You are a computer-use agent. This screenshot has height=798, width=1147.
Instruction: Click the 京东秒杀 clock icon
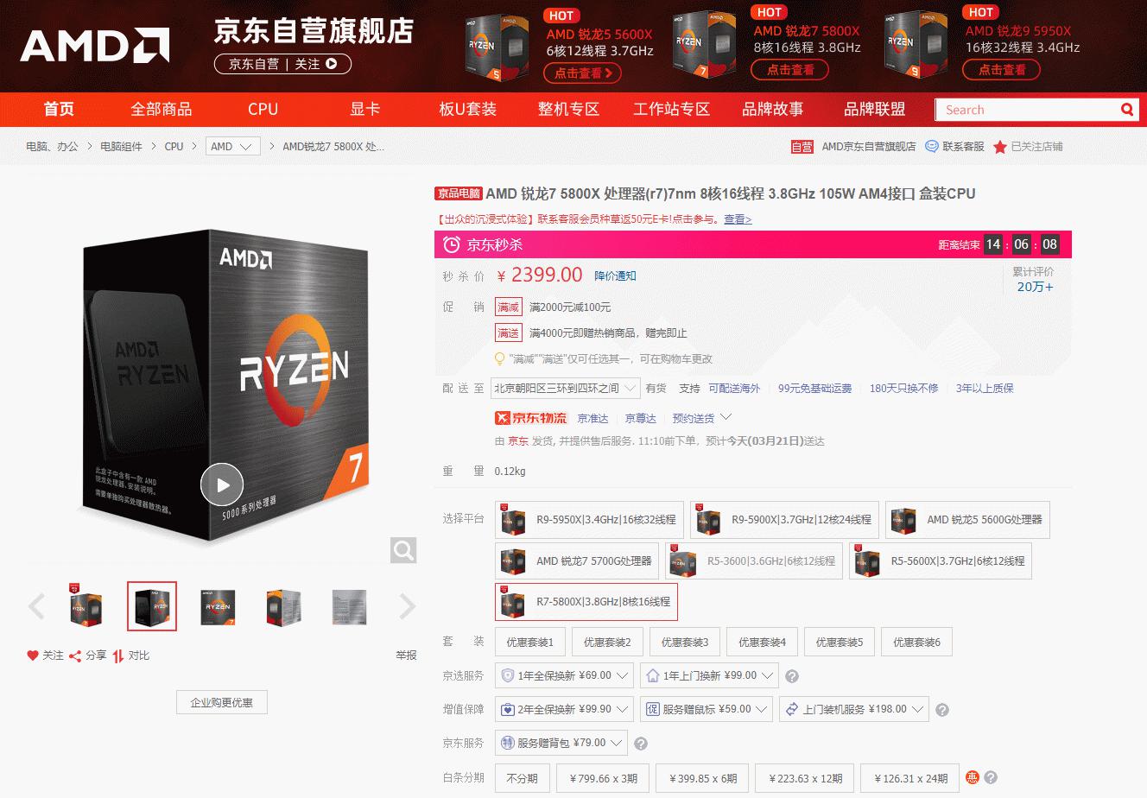tap(452, 245)
